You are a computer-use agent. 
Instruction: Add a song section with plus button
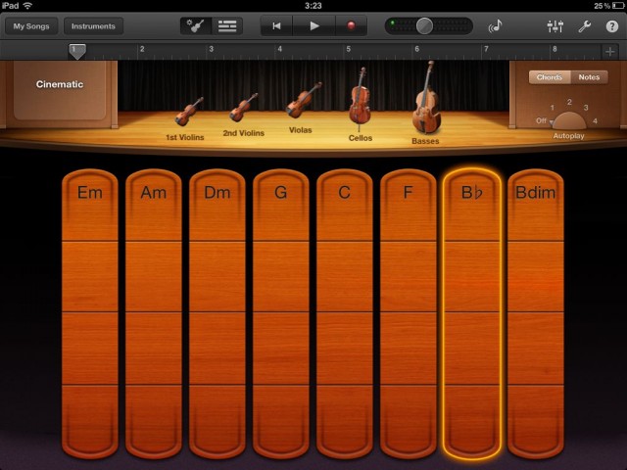pyautogui.click(x=609, y=50)
